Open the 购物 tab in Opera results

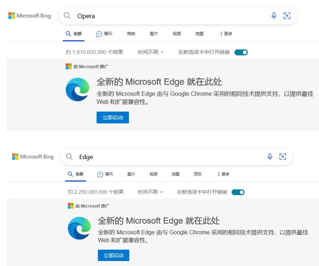(x=131, y=34)
